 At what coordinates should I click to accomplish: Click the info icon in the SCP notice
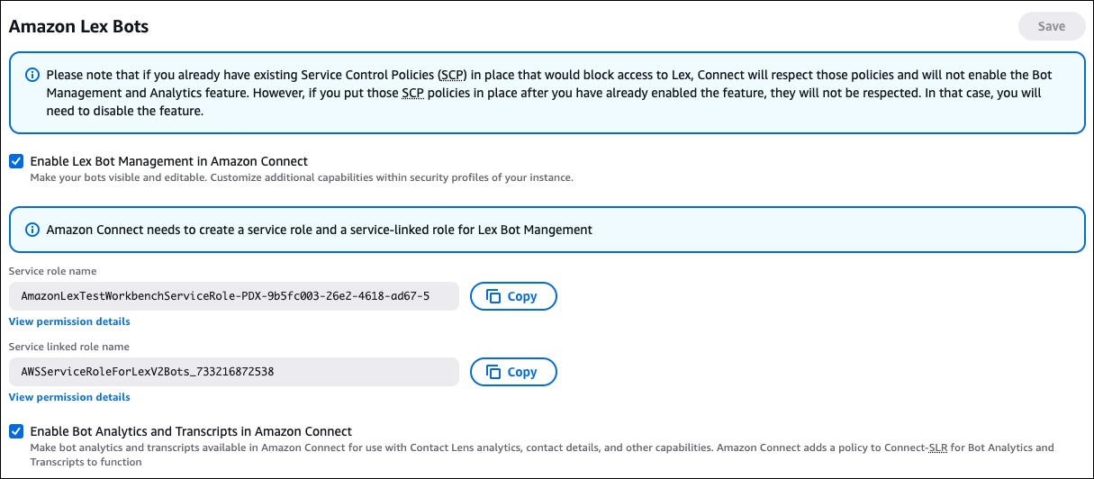coord(32,75)
